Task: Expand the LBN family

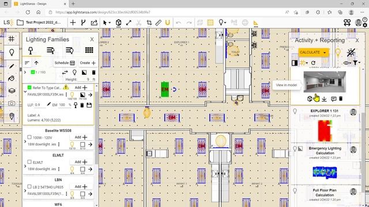Action: [25, 191]
